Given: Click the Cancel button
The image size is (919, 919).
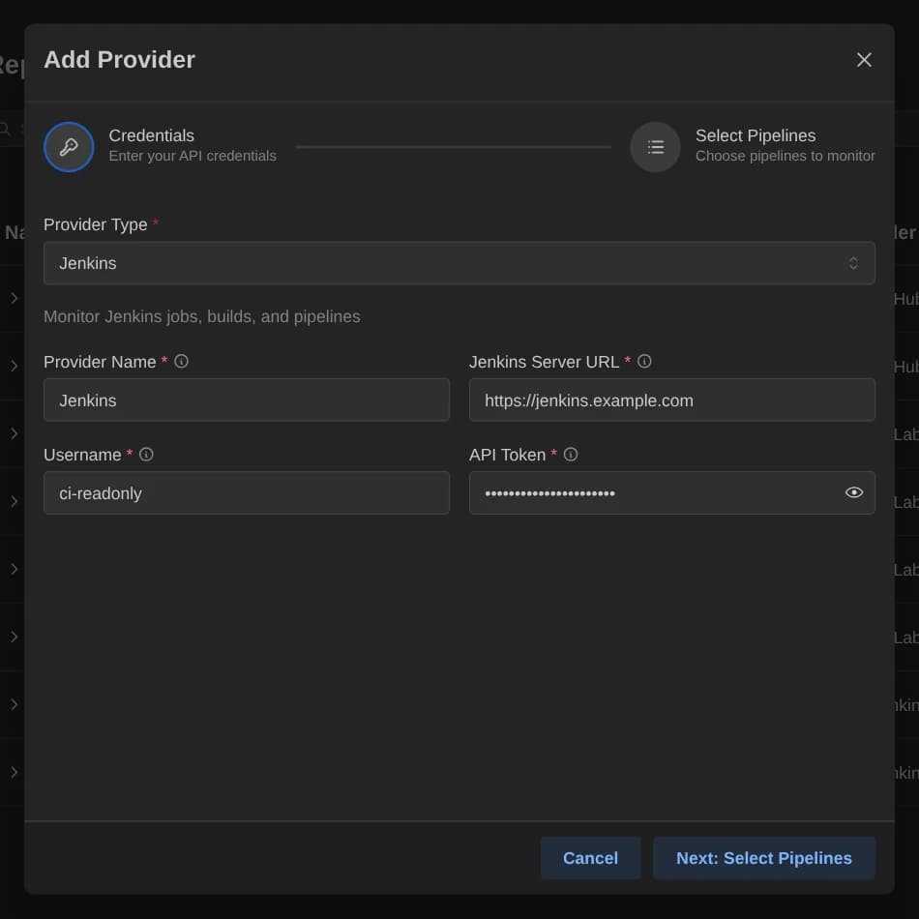Looking at the screenshot, I should 590,857.
